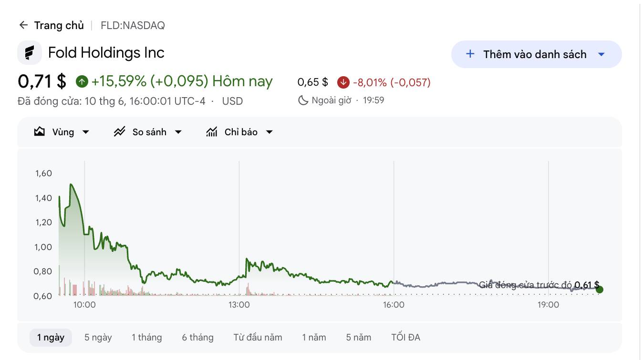The width and height of the screenshot is (643, 360).
Task: Click the 0,71 $ current price
Action: coord(42,81)
